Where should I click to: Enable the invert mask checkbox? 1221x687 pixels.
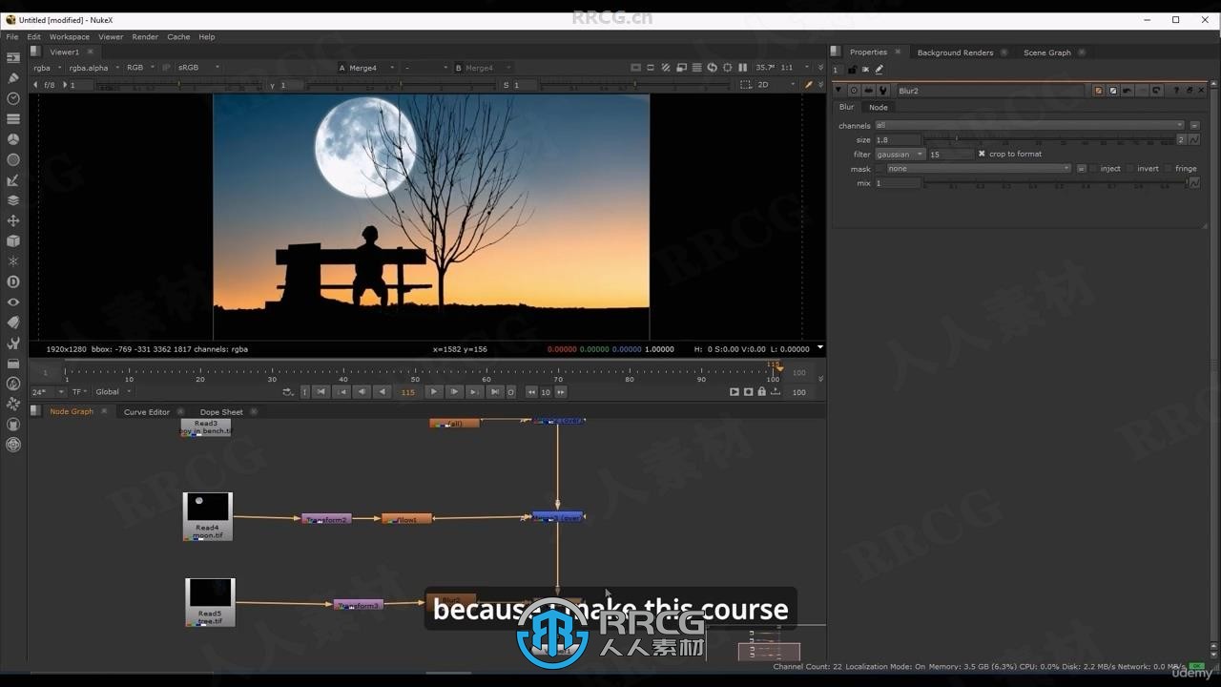pyautogui.click(x=1130, y=169)
